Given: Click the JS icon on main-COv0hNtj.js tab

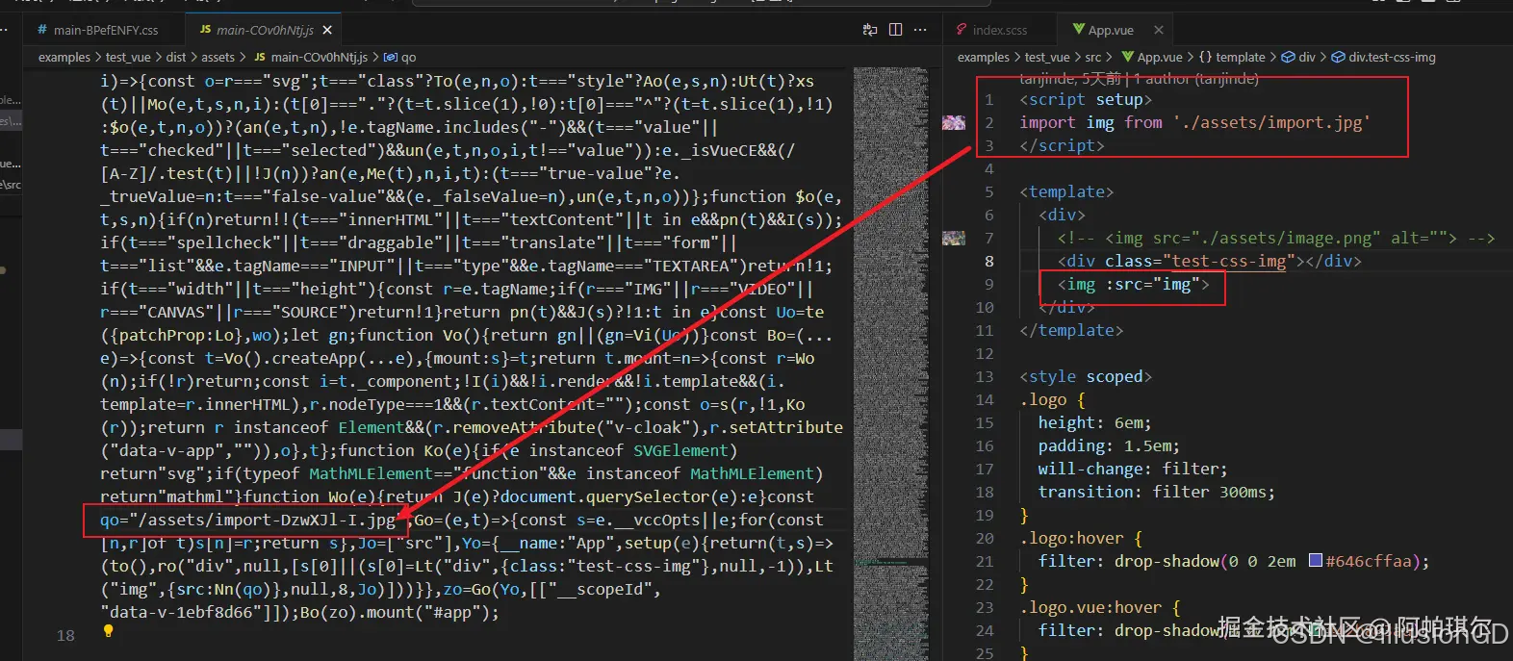Looking at the screenshot, I should coord(206,30).
